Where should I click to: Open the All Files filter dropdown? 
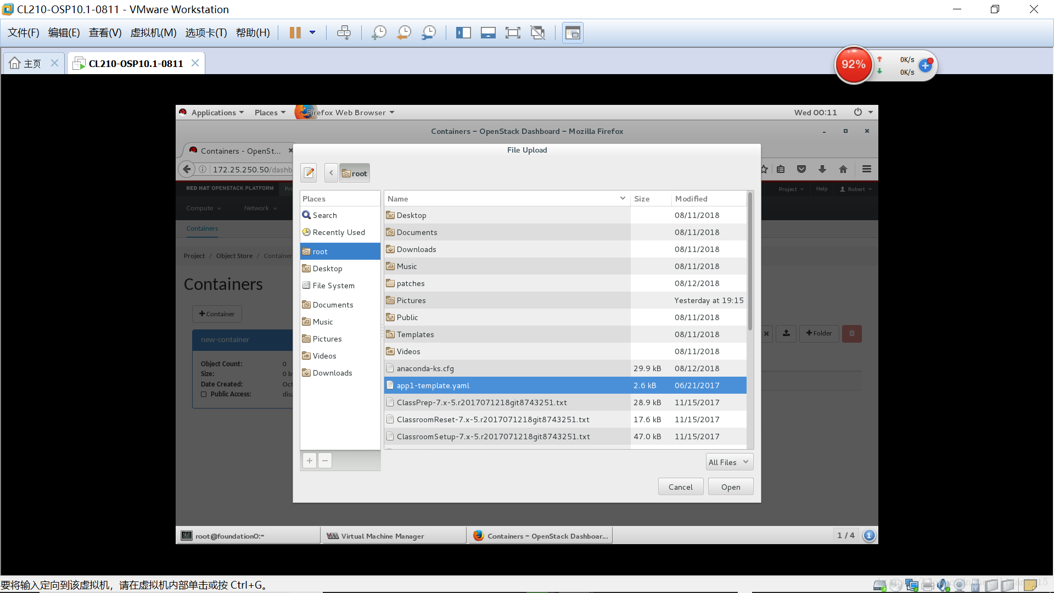[x=729, y=462]
